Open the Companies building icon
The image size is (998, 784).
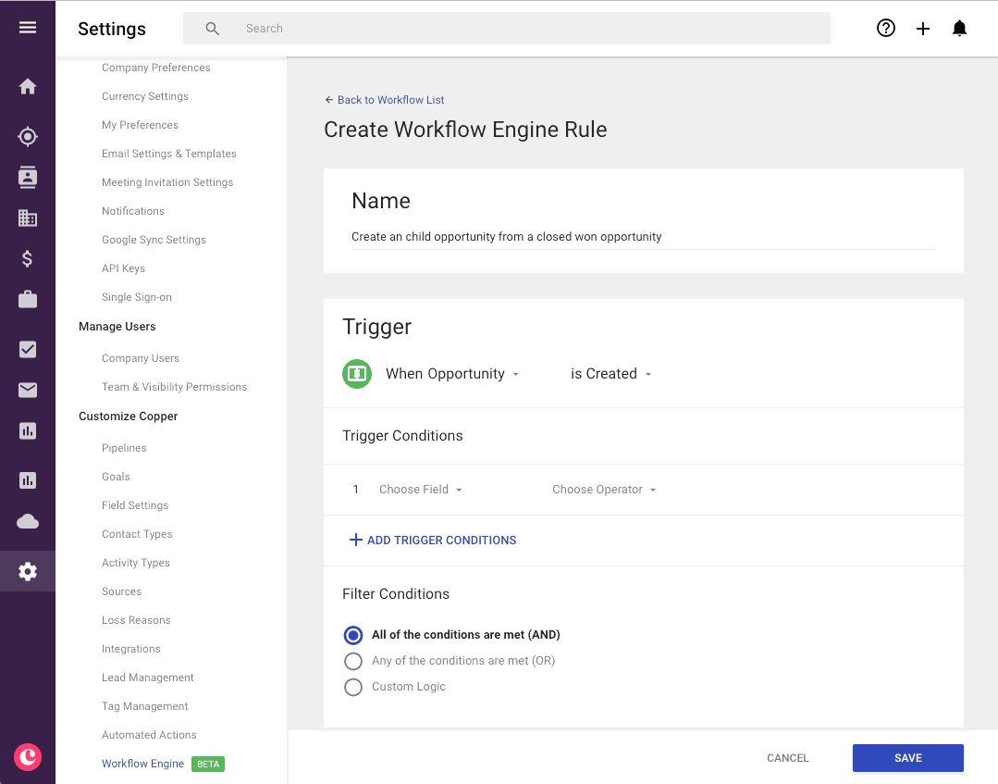[x=28, y=218]
